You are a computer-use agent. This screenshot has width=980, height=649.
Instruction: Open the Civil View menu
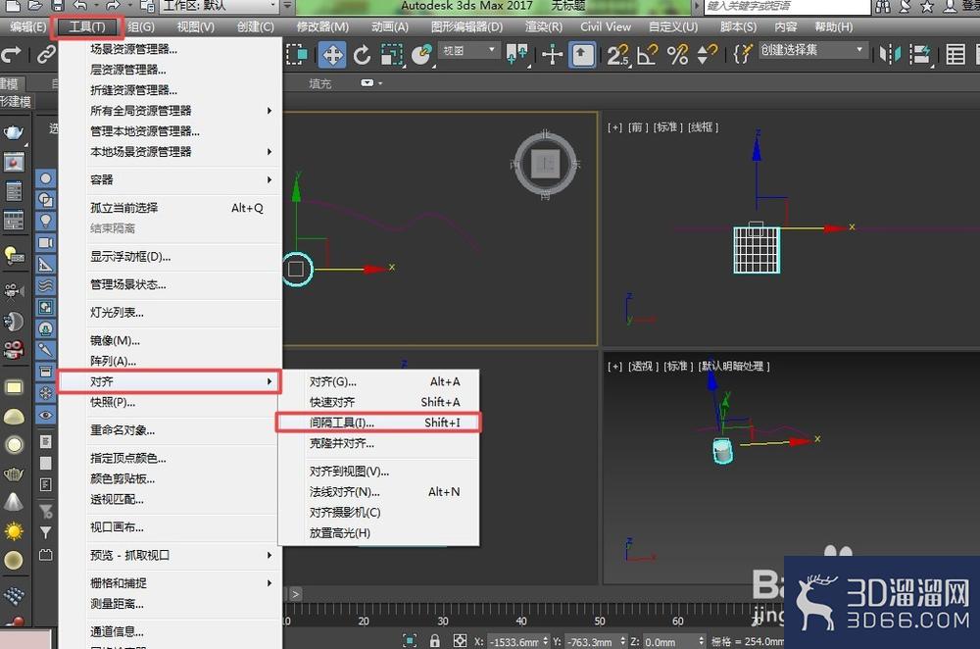[605, 26]
